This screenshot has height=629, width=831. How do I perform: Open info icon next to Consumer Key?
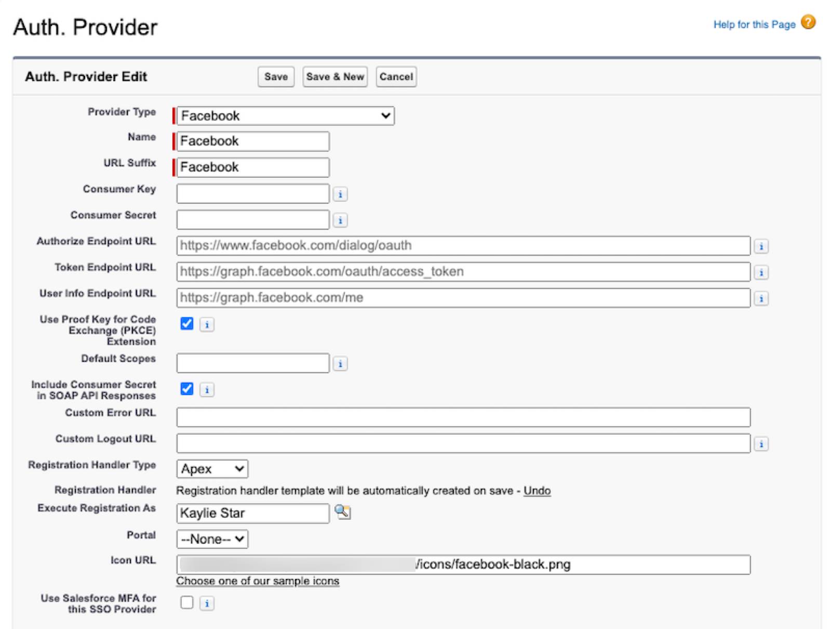(x=340, y=194)
